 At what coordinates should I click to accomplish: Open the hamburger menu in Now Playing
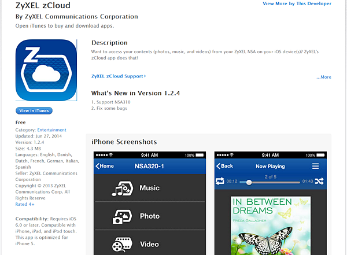tap(315, 166)
